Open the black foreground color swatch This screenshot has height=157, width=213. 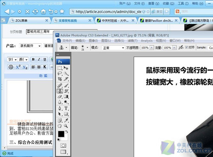tap(61, 134)
